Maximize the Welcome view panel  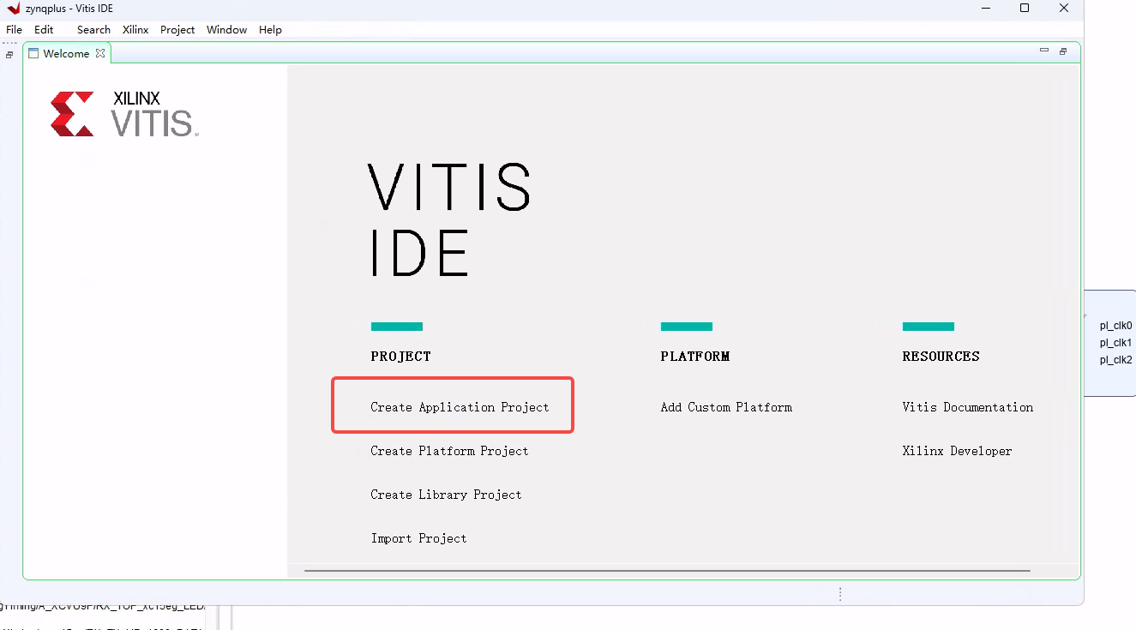[x=1063, y=51]
